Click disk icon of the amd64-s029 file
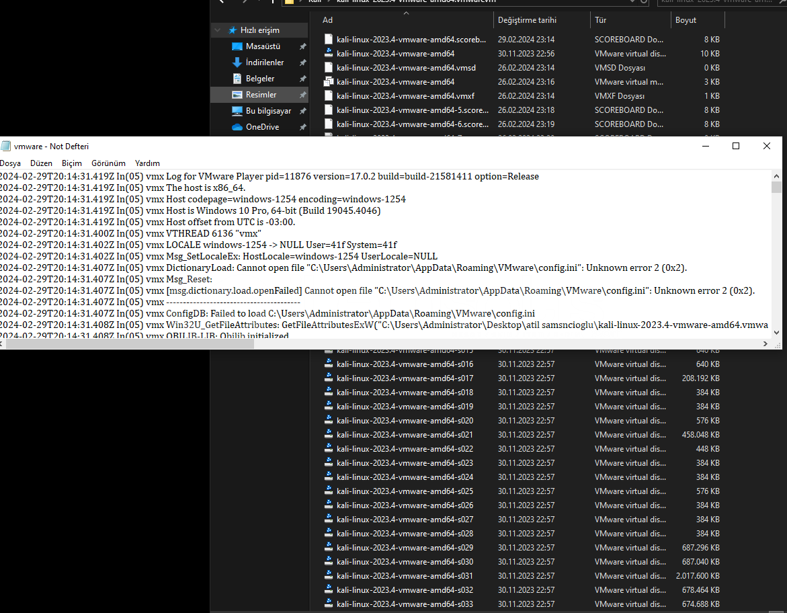This screenshot has height=613, width=787. (329, 547)
